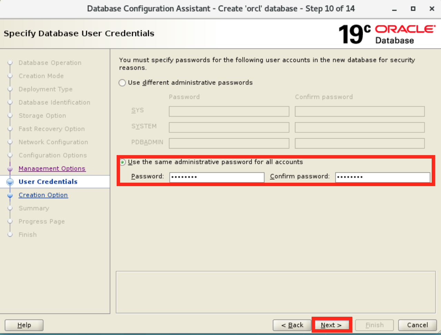This screenshot has height=335, width=441.
Task: Click the shared Password input field
Action: [217, 177]
